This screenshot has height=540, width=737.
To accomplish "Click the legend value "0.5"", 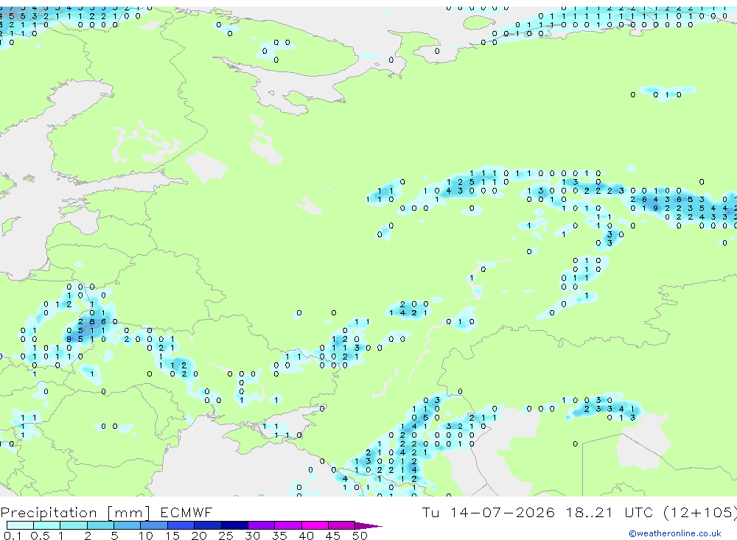I will [40, 536].
